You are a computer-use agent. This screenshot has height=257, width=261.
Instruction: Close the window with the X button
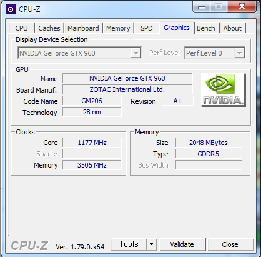242,7
